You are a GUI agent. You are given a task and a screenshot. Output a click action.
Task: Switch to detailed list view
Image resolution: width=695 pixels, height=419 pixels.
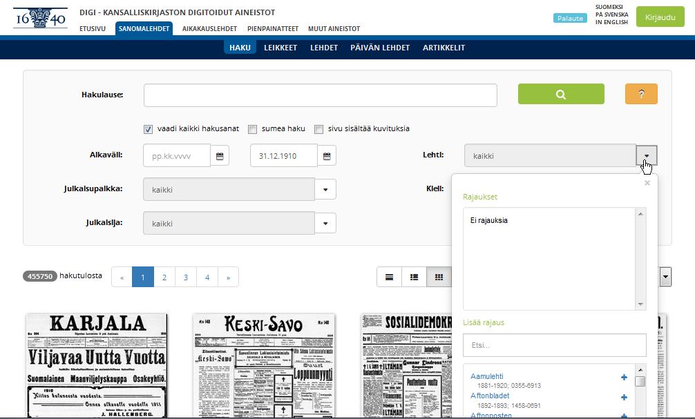tap(414, 277)
